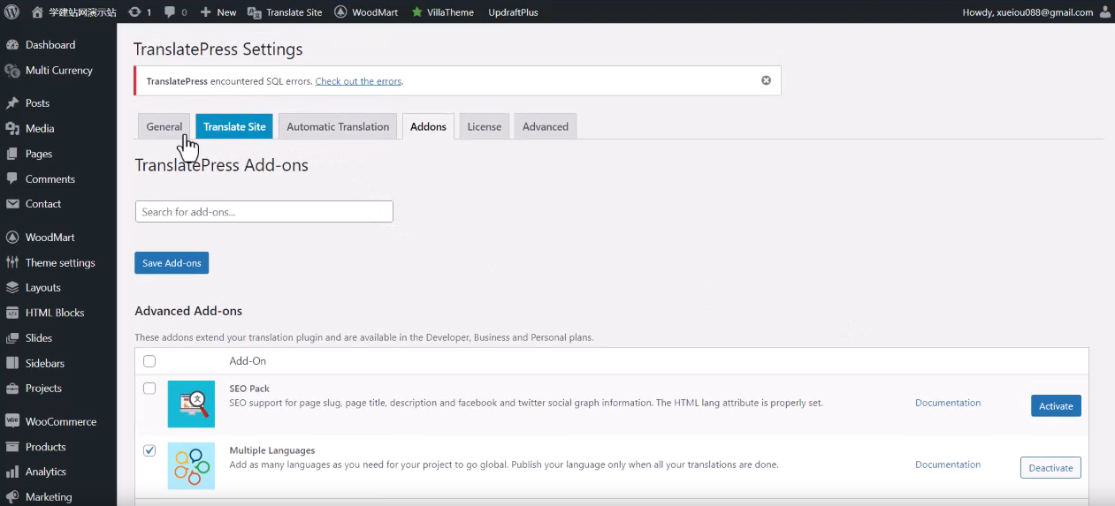Open the updates icon in admin bar
The image size is (1115, 506).
pos(140,12)
